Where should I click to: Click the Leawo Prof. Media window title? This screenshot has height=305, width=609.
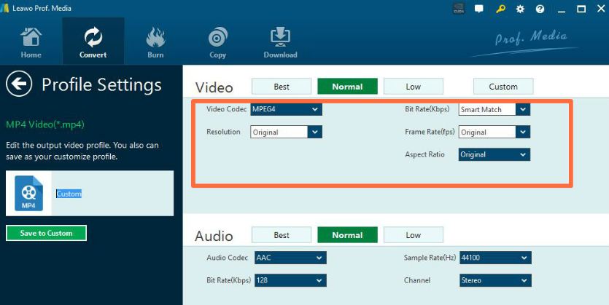pos(42,8)
